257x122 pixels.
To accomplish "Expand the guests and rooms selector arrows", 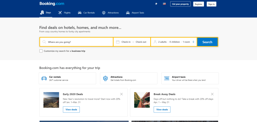I will pos(194,42).
